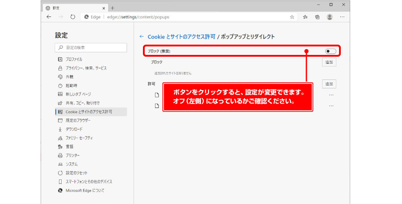This screenshot has width=402, height=204.
Task: Click the browser forward arrow
Action: pos(61,17)
